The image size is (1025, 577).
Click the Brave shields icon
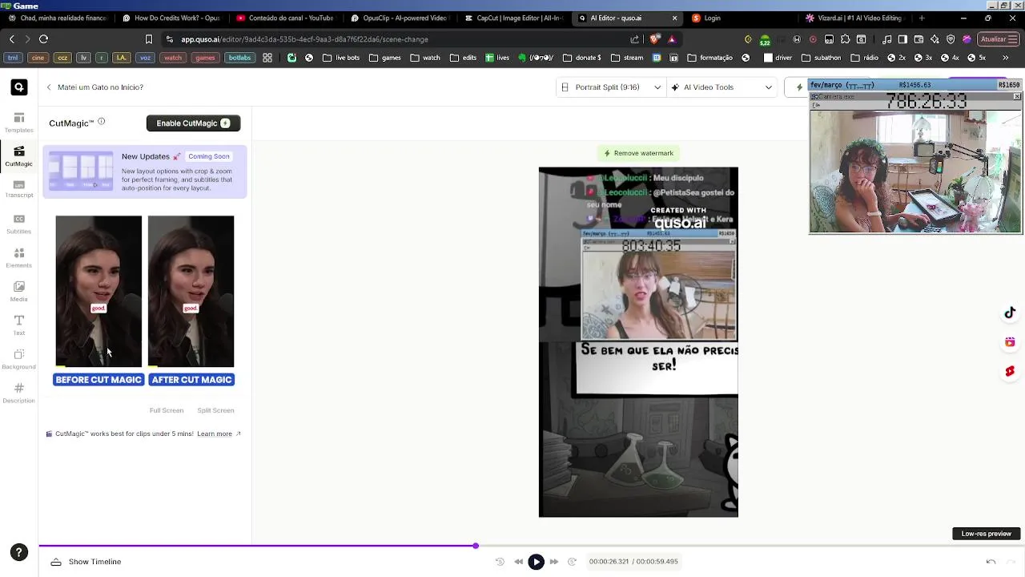pyautogui.click(x=655, y=38)
